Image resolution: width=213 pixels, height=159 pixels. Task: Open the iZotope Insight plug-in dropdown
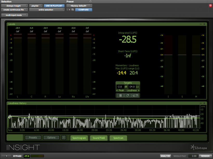(x=14, y=5)
